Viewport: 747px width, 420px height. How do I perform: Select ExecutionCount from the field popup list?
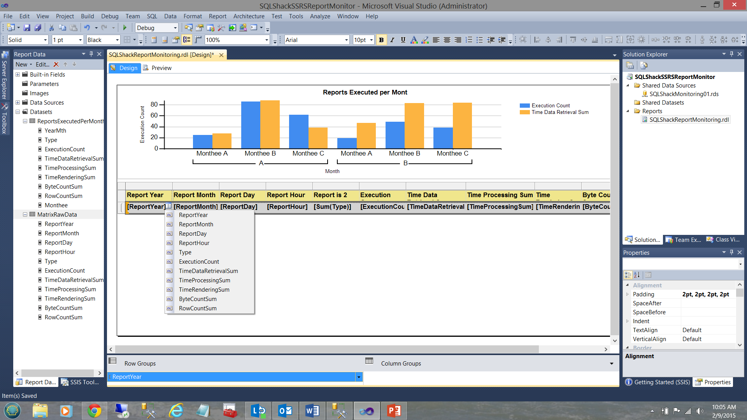point(199,262)
